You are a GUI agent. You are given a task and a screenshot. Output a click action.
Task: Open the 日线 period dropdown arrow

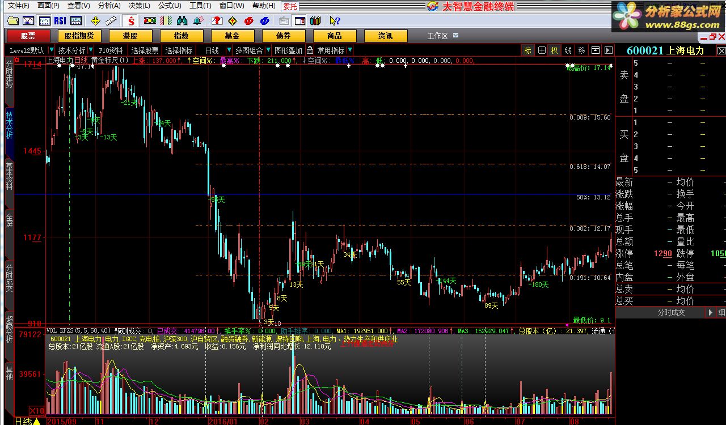tap(229, 50)
